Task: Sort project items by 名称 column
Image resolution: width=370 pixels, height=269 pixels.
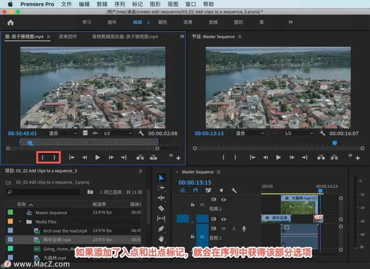Action: coord(21,205)
